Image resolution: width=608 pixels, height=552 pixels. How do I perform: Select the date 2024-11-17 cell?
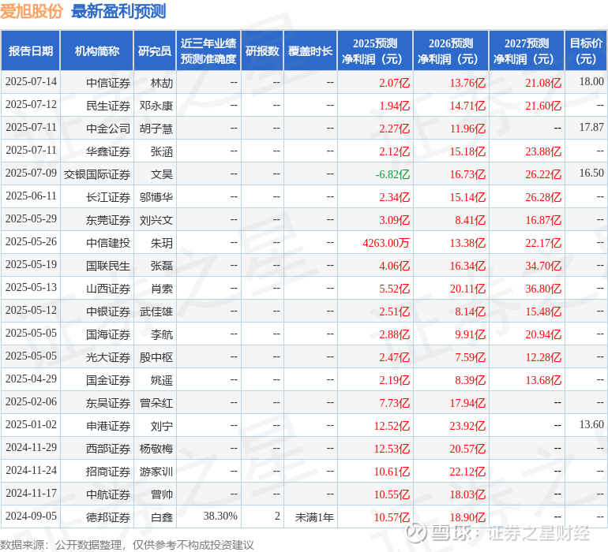31,493
